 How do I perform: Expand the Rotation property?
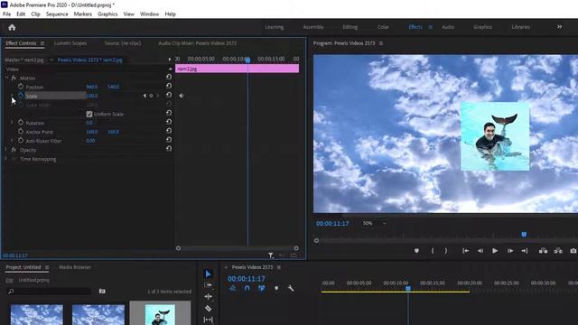[x=12, y=123]
